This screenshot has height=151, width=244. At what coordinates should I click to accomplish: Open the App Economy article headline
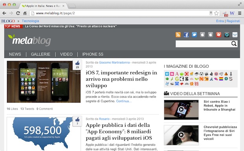(119, 132)
